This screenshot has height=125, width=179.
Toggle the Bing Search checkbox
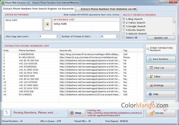[x=124, y=19]
